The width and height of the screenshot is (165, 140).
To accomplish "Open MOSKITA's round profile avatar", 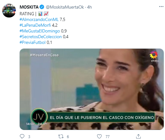I will pos(9,10).
